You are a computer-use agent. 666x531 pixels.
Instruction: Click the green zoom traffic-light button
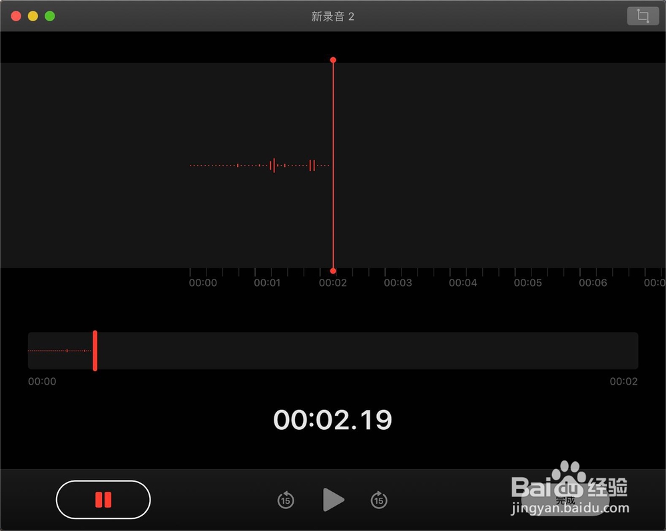click(49, 15)
